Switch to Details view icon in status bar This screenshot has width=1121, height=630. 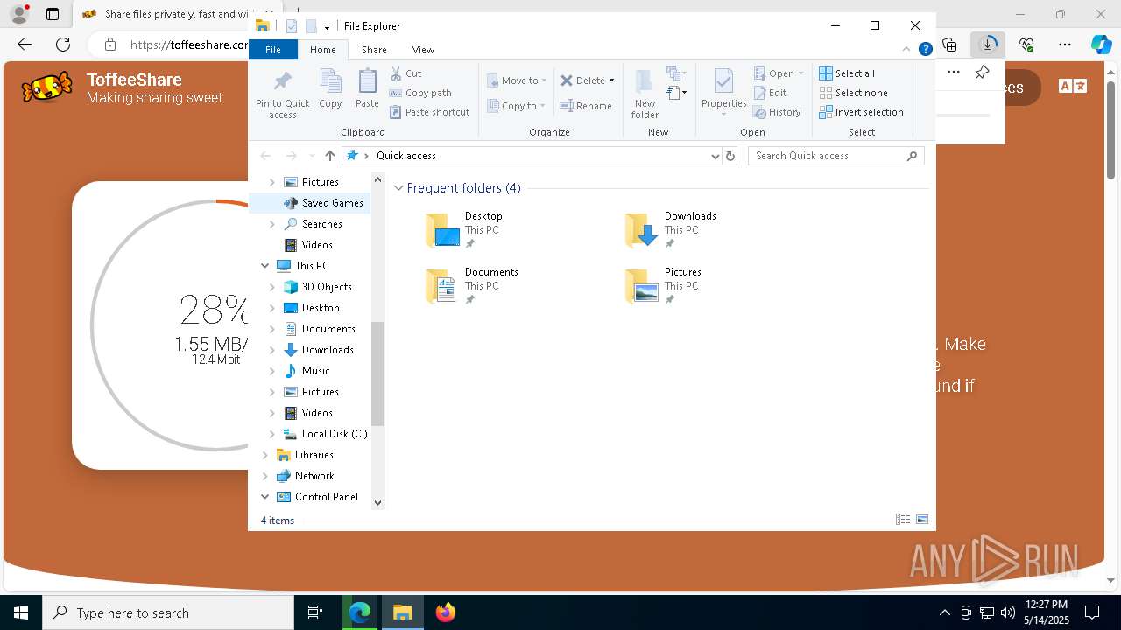[x=903, y=520]
